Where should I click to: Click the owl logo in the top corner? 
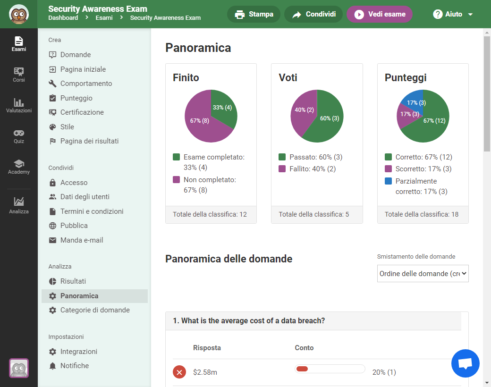click(x=18, y=13)
